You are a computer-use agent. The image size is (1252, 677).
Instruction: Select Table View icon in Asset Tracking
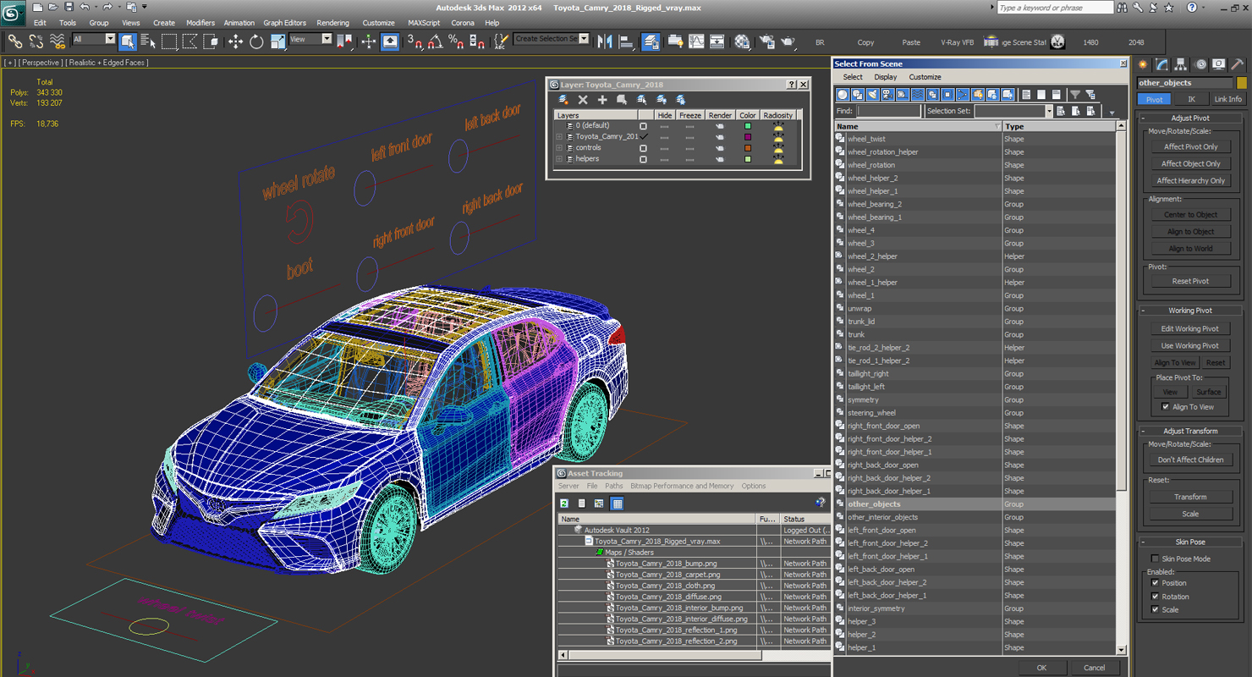(x=617, y=504)
